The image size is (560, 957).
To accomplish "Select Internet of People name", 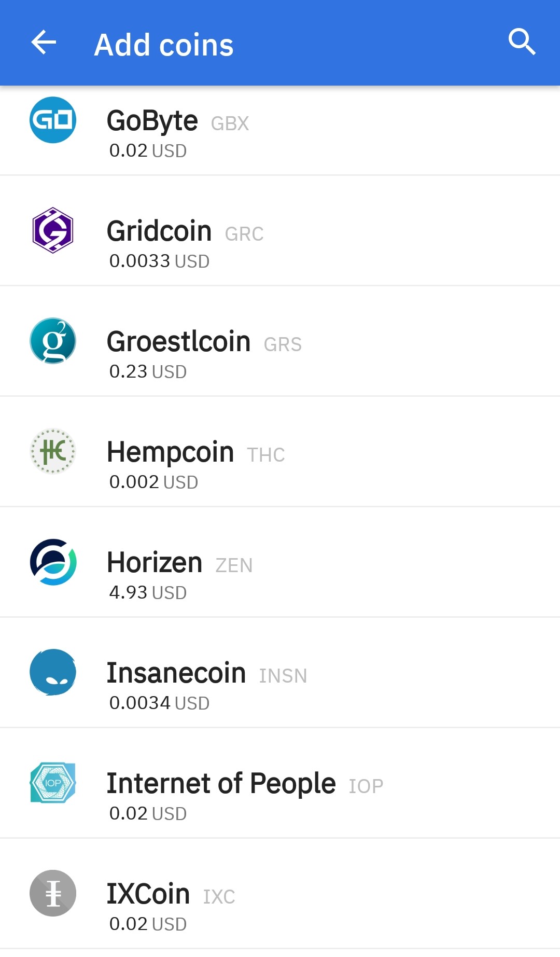I will click(221, 784).
